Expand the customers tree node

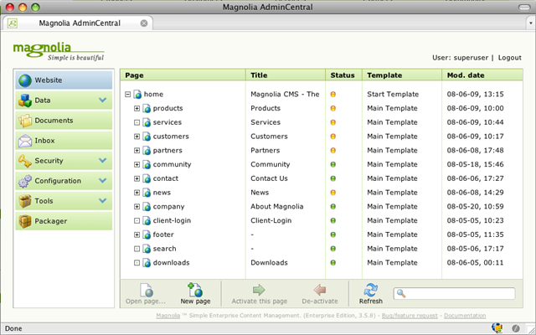pos(137,137)
